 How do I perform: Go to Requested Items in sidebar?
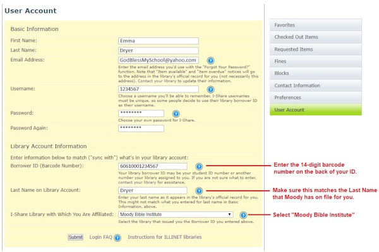[x=316, y=49]
